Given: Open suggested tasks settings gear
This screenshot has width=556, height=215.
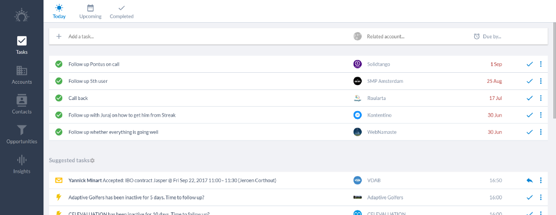Looking at the screenshot, I should pyautogui.click(x=92, y=161).
